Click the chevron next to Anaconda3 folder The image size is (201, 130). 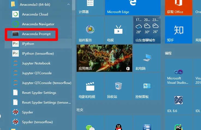click(68, 4)
